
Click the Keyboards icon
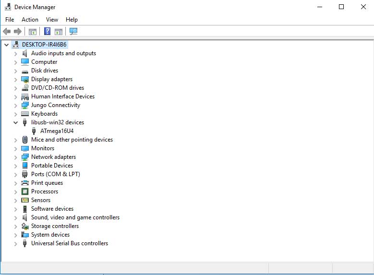25,114
